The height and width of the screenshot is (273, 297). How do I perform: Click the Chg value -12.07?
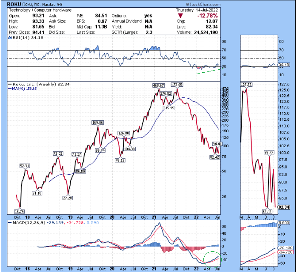[x=211, y=21]
